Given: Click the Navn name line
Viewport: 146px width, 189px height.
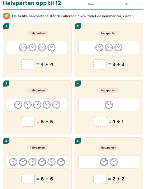Looking at the screenshot, I should [107, 4].
